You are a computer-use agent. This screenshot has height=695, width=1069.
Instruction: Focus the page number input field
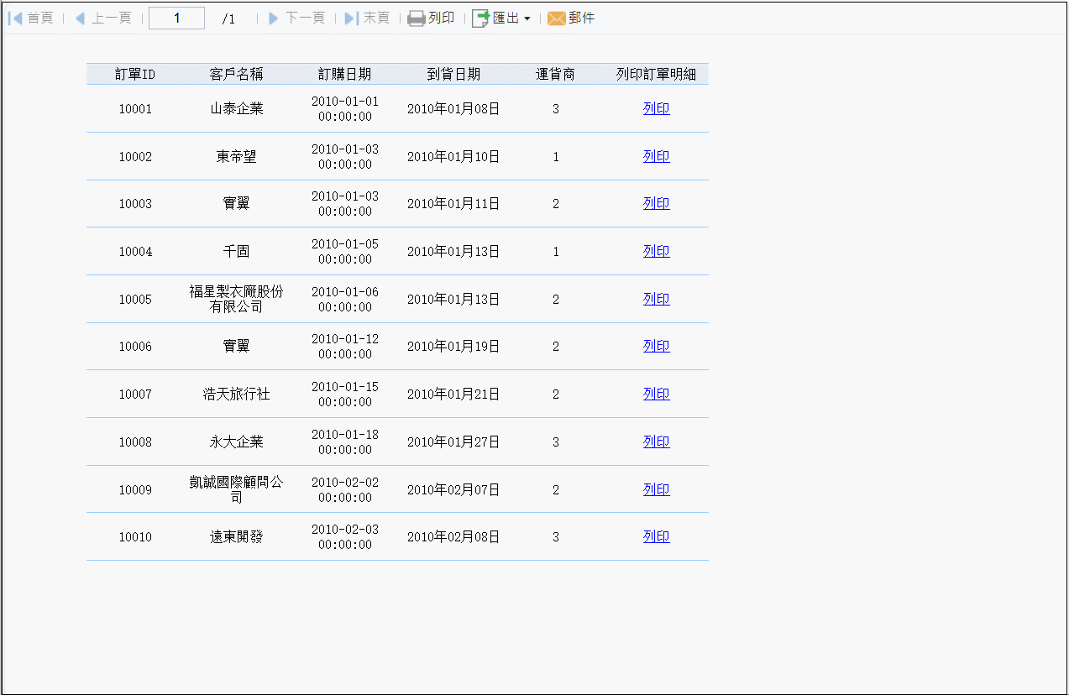point(176,18)
